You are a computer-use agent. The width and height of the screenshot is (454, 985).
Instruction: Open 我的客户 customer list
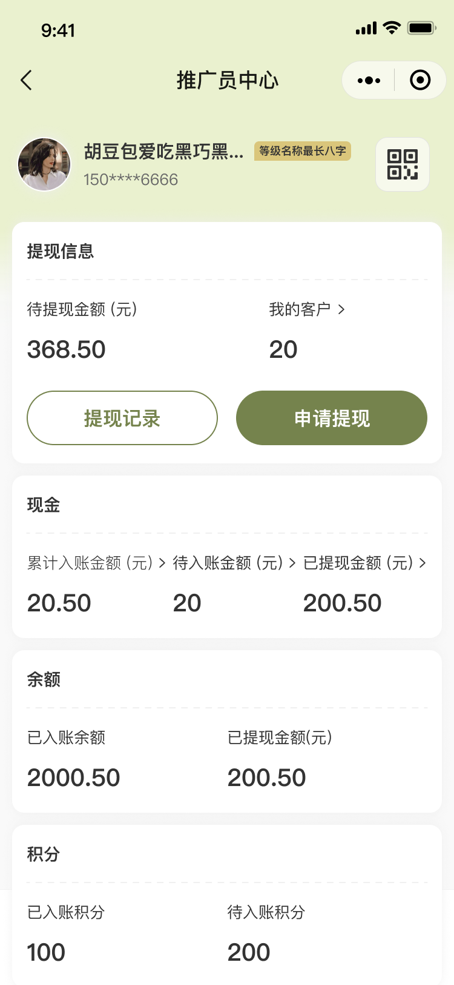coord(307,309)
